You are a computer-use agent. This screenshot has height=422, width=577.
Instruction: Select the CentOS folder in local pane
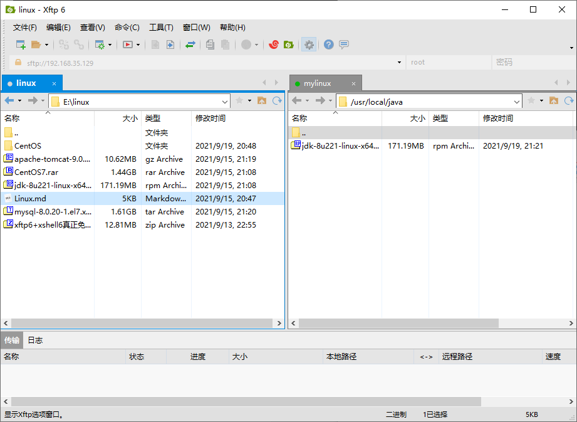click(x=142, y=146)
